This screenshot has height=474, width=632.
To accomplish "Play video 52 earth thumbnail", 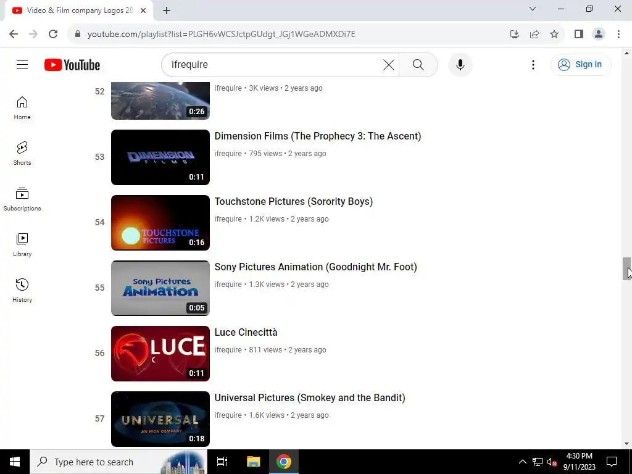I will 160,101.
